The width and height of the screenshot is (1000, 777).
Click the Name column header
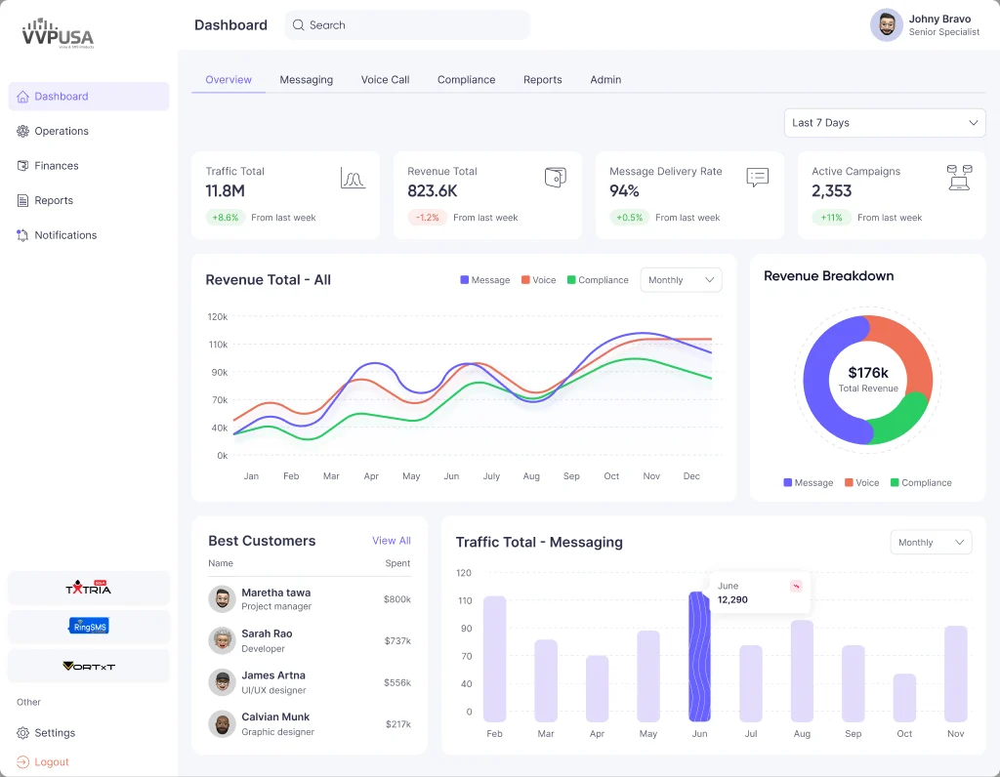221,563
